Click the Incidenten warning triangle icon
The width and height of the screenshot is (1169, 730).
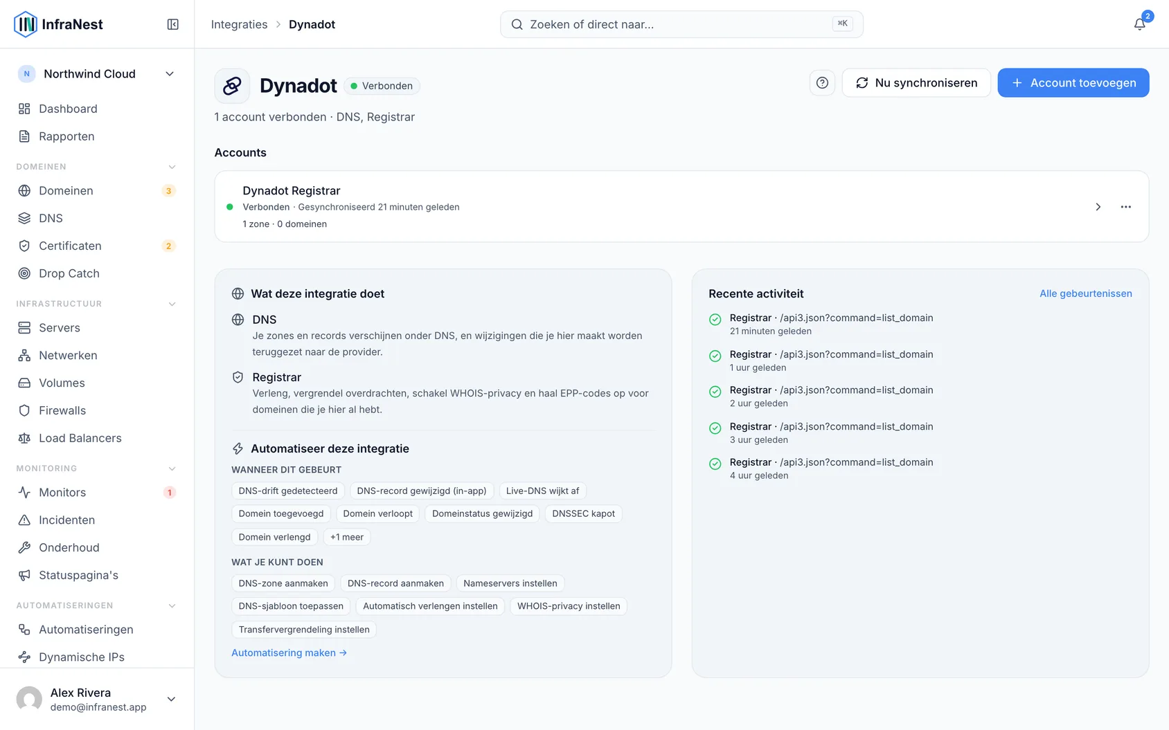point(24,520)
